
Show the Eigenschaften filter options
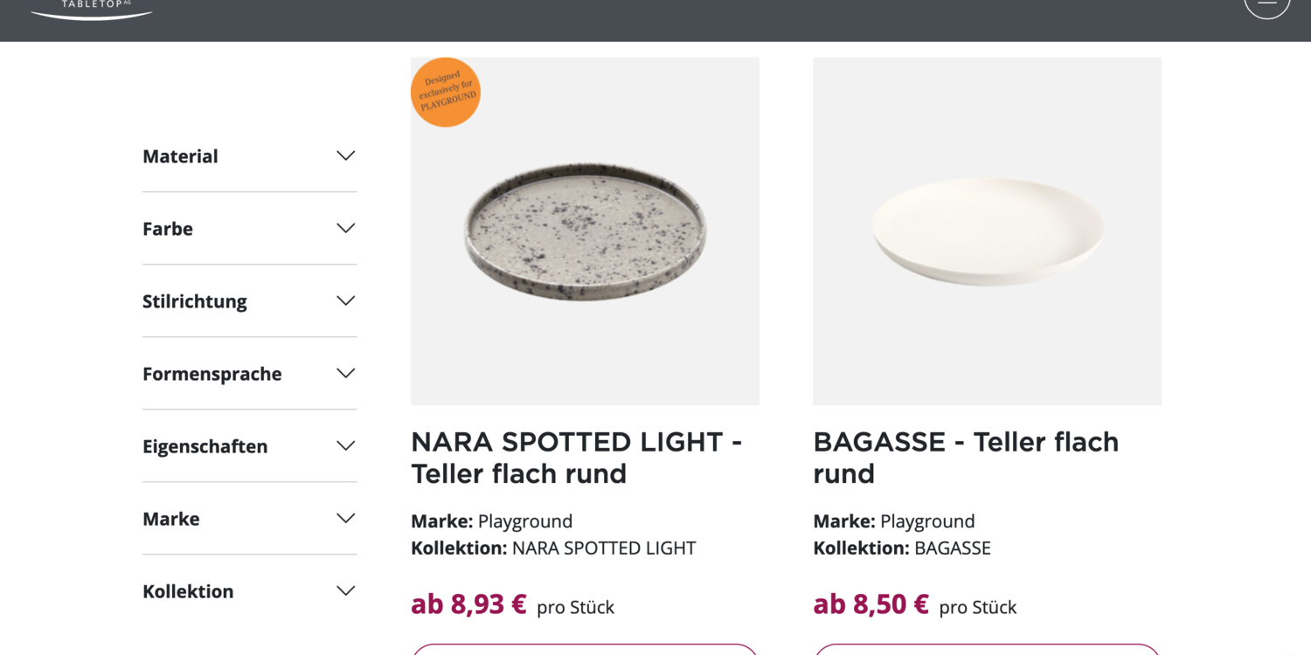point(249,446)
